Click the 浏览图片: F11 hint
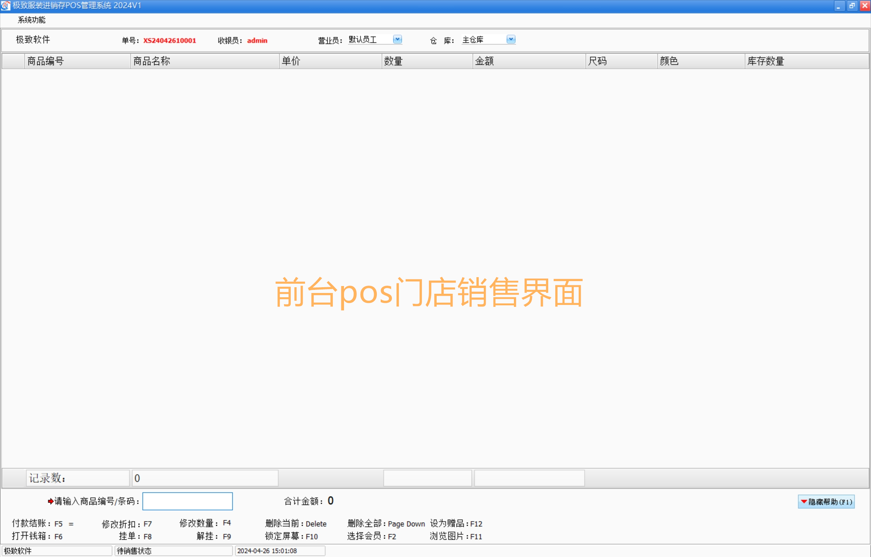The height and width of the screenshot is (557, 871). pos(456,536)
